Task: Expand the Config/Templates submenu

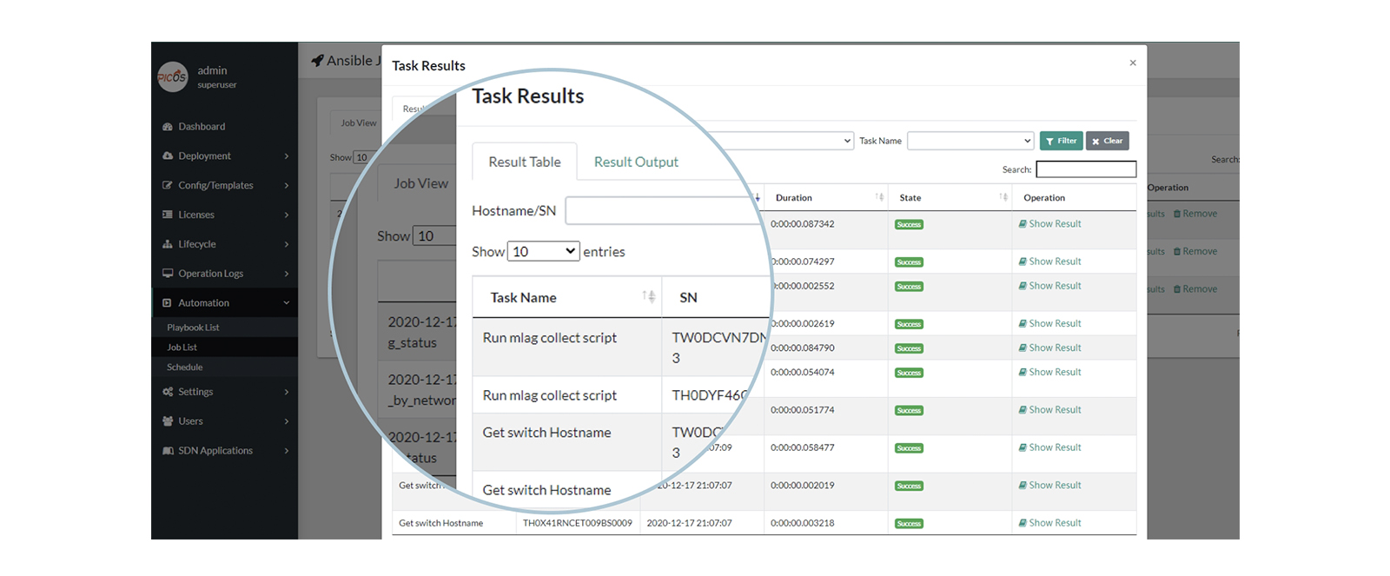Action: click(x=286, y=185)
